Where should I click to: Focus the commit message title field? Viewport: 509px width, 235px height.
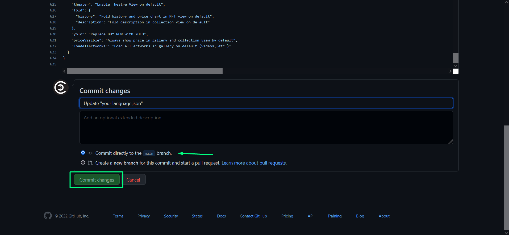[266, 103]
